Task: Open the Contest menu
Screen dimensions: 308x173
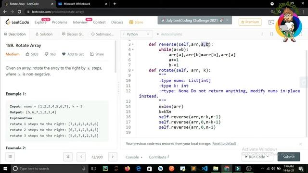Action: click(99, 22)
